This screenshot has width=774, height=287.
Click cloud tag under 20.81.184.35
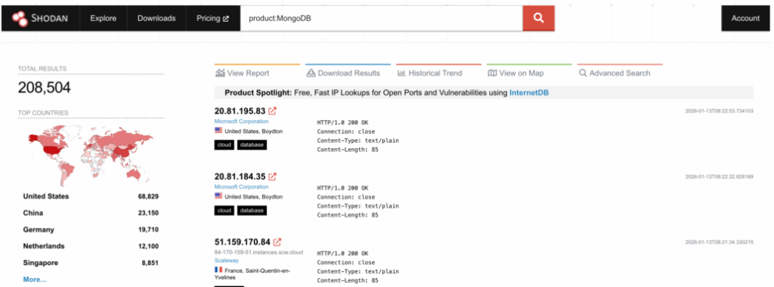[x=224, y=211]
